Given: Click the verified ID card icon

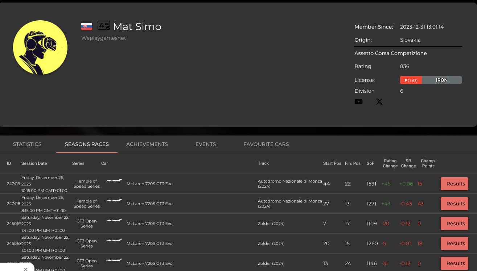Looking at the screenshot, I should (x=104, y=26).
